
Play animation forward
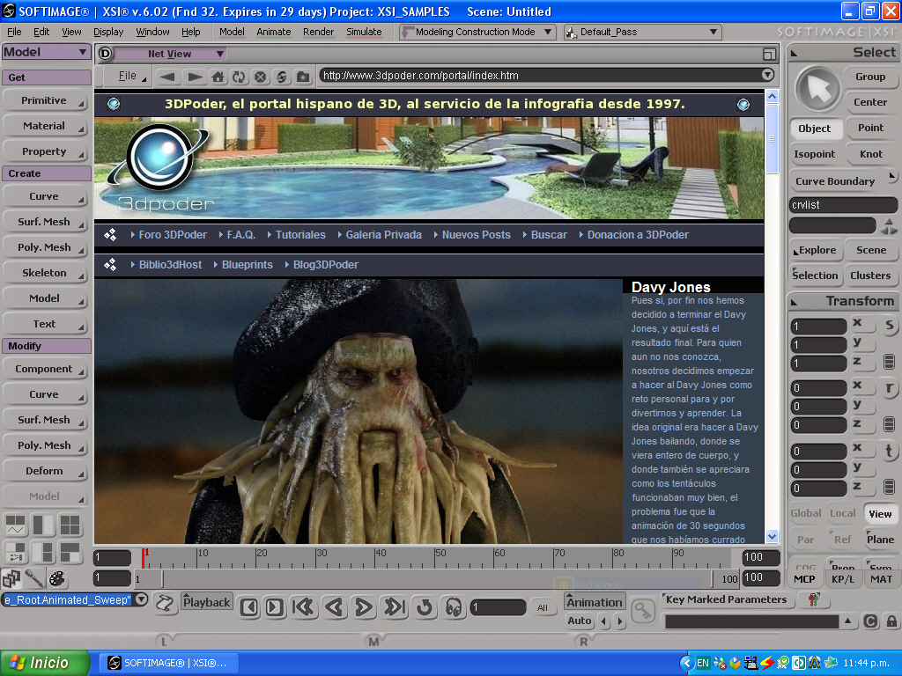pyautogui.click(x=364, y=607)
